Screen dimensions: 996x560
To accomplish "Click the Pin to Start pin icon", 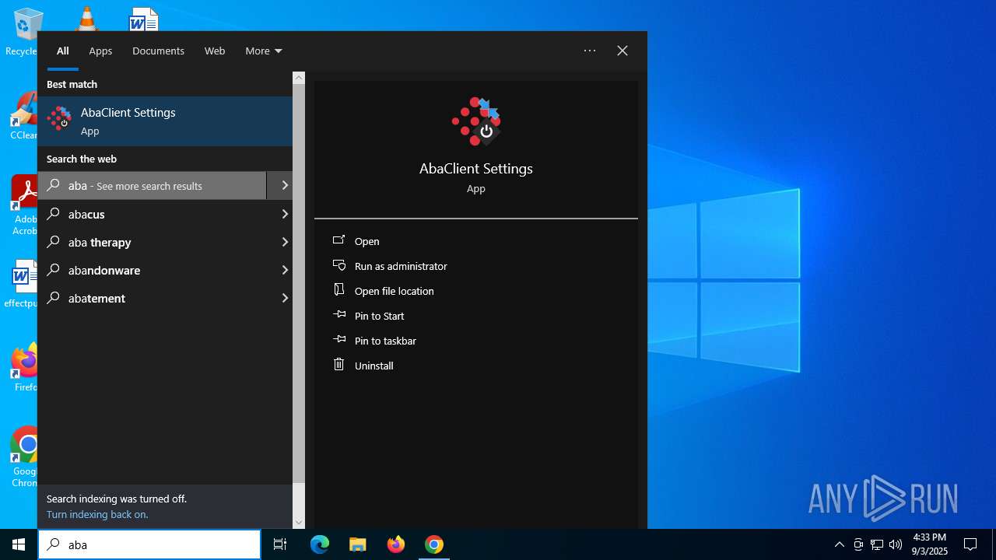I will pos(338,315).
